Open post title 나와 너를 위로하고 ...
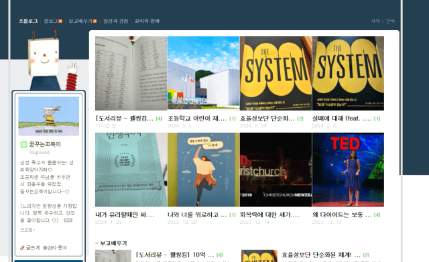Viewport: 429px width, 262px height. (197, 214)
